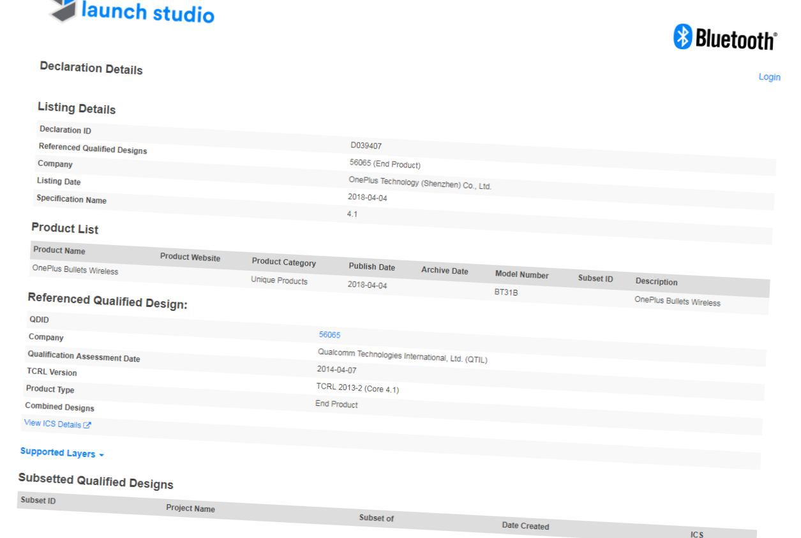801x538 pixels.
Task: Click the Product Name column header
Action: [x=59, y=251]
